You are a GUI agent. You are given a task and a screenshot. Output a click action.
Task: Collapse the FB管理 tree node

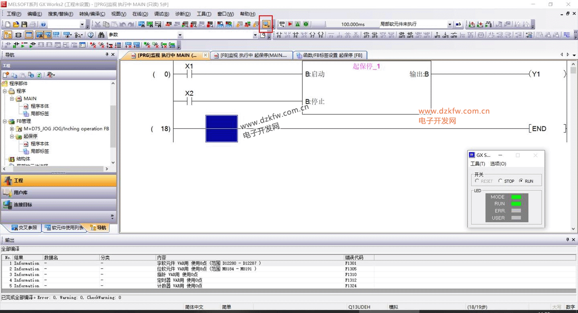coord(5,121)
